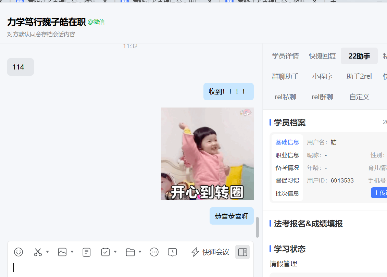This screenshot has width=387, height=277.
Task: Select 基础信息 in the student profile
Action: [x=287, y=142]
